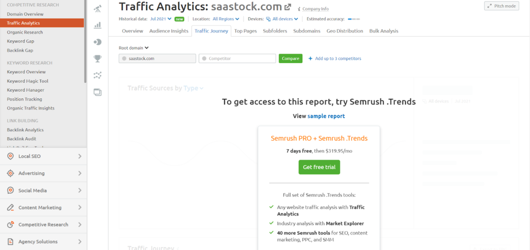Open the All Regions location dropdown
Screen dimensions: 530x250
coord(226,19)
